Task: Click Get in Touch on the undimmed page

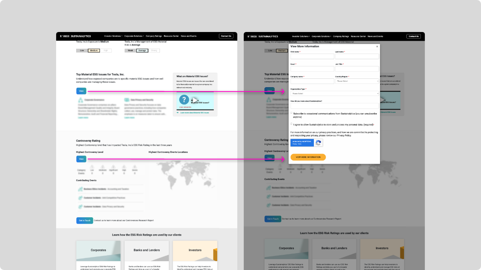Action: 85,220
